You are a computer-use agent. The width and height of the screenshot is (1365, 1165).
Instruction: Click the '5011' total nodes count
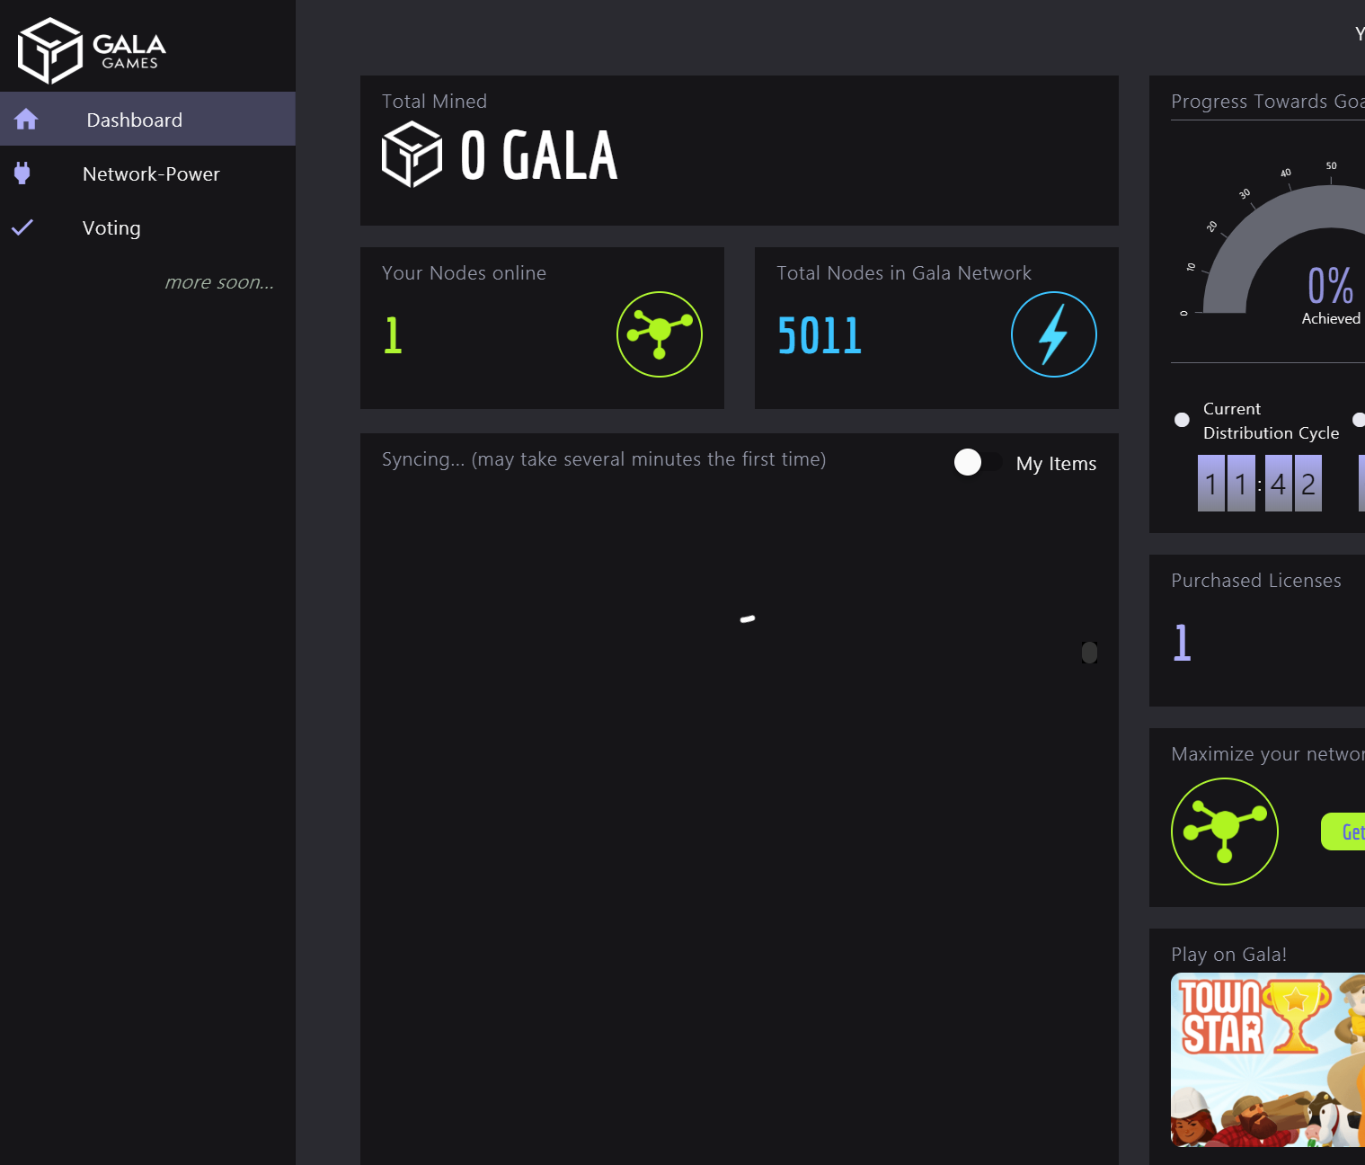820,335
